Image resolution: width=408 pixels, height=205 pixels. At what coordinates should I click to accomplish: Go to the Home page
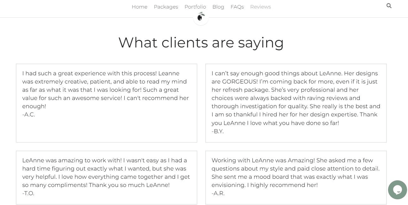(x=139, y=7)
